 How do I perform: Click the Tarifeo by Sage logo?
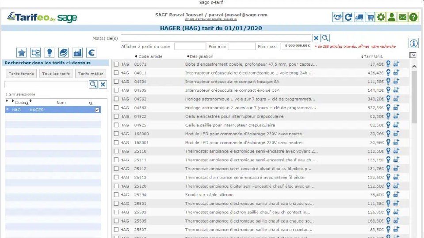(x=42, y=17)
